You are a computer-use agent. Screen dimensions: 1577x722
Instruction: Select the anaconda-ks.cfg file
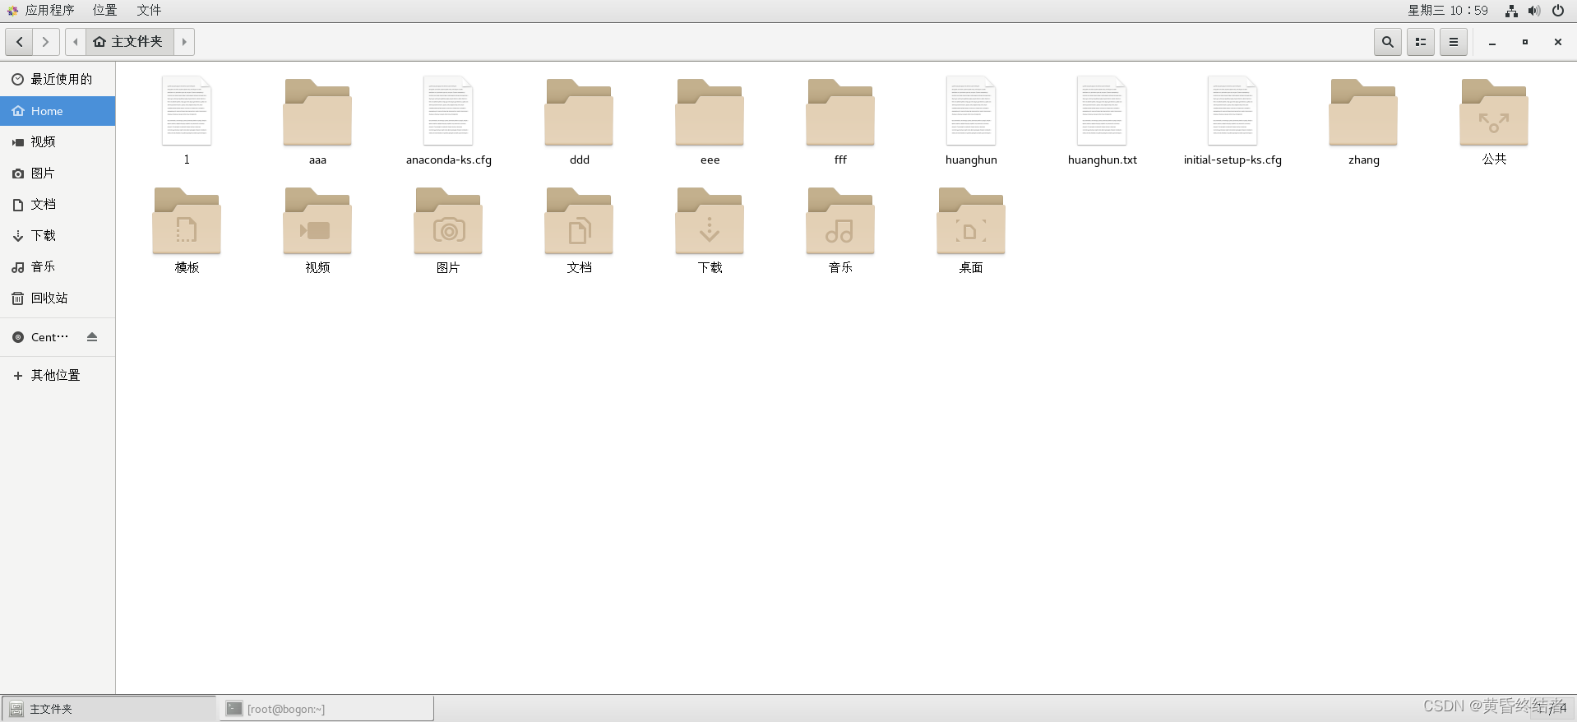pyautogui.click(x=448, y=121)
